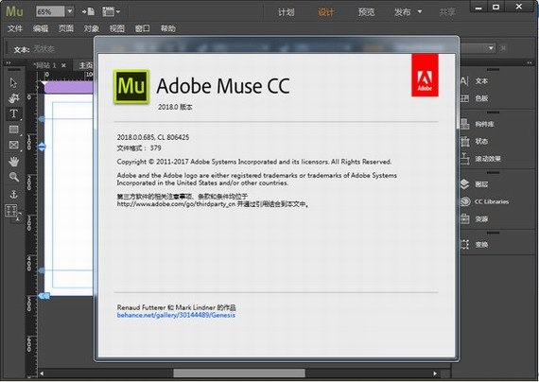Click the 'Adobe Muse CC' title text
The height and width of the screenshot is (382, 539).
tap(223, 86)
